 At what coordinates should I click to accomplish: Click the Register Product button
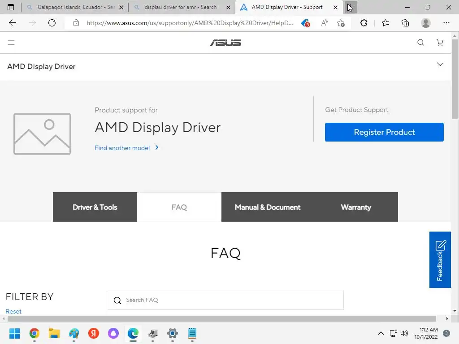pos(384,132)
